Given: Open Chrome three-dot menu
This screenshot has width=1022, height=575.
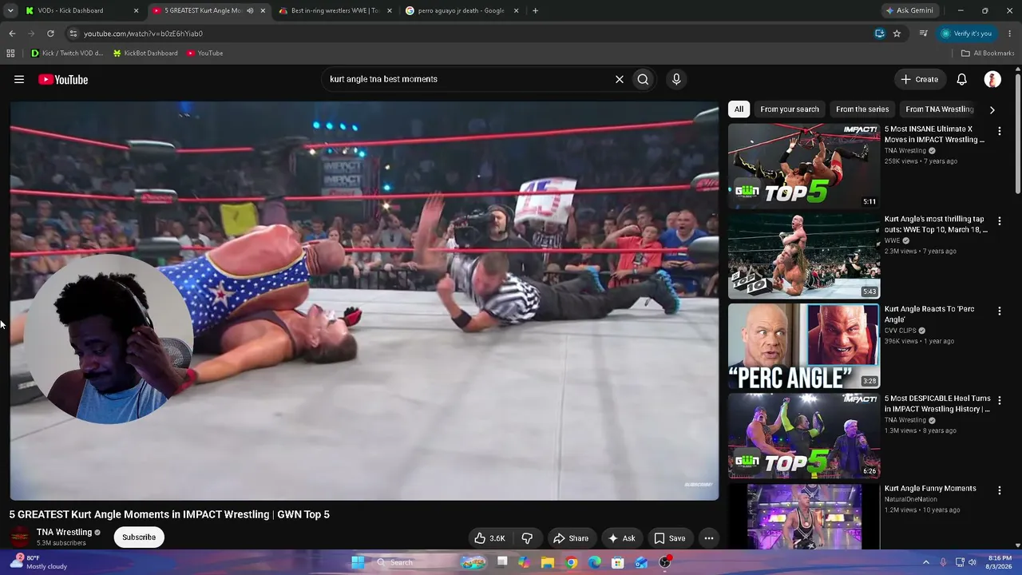Looking at the screenshot, I should [x=1010, y=34].
